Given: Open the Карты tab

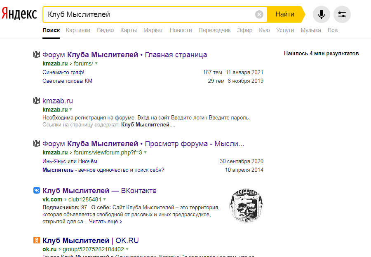Looking at the screenshot, I should tap(129, 30).
